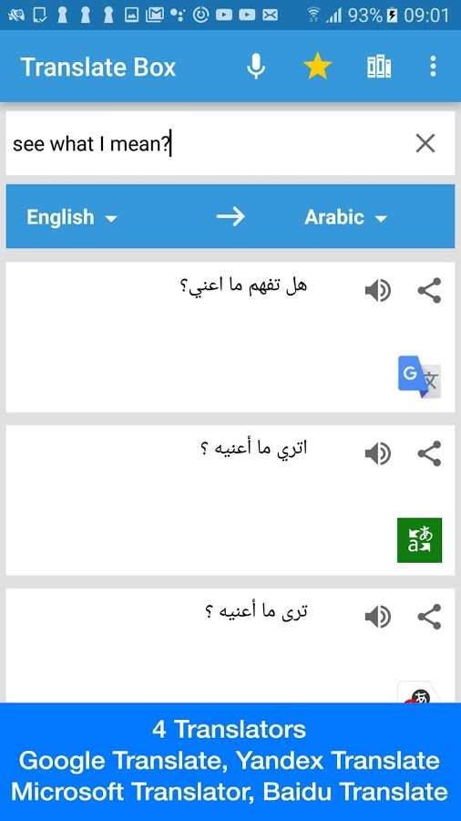This screenshot has height=821, width=461.
Task: Share the Microsoft translation result
Action: point(430,453)
